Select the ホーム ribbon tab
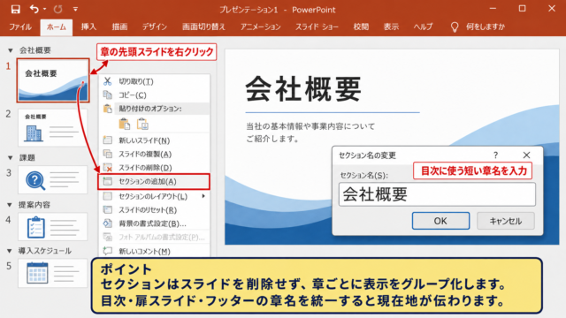The image size is (566, 318). tap(57, 27)
